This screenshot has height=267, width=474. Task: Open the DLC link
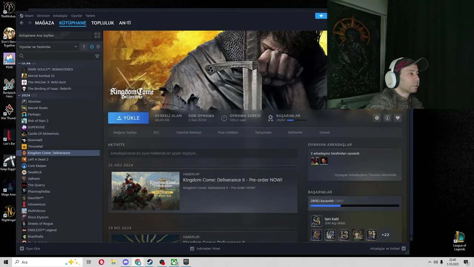pyautogui.click(x=156, y=132)
